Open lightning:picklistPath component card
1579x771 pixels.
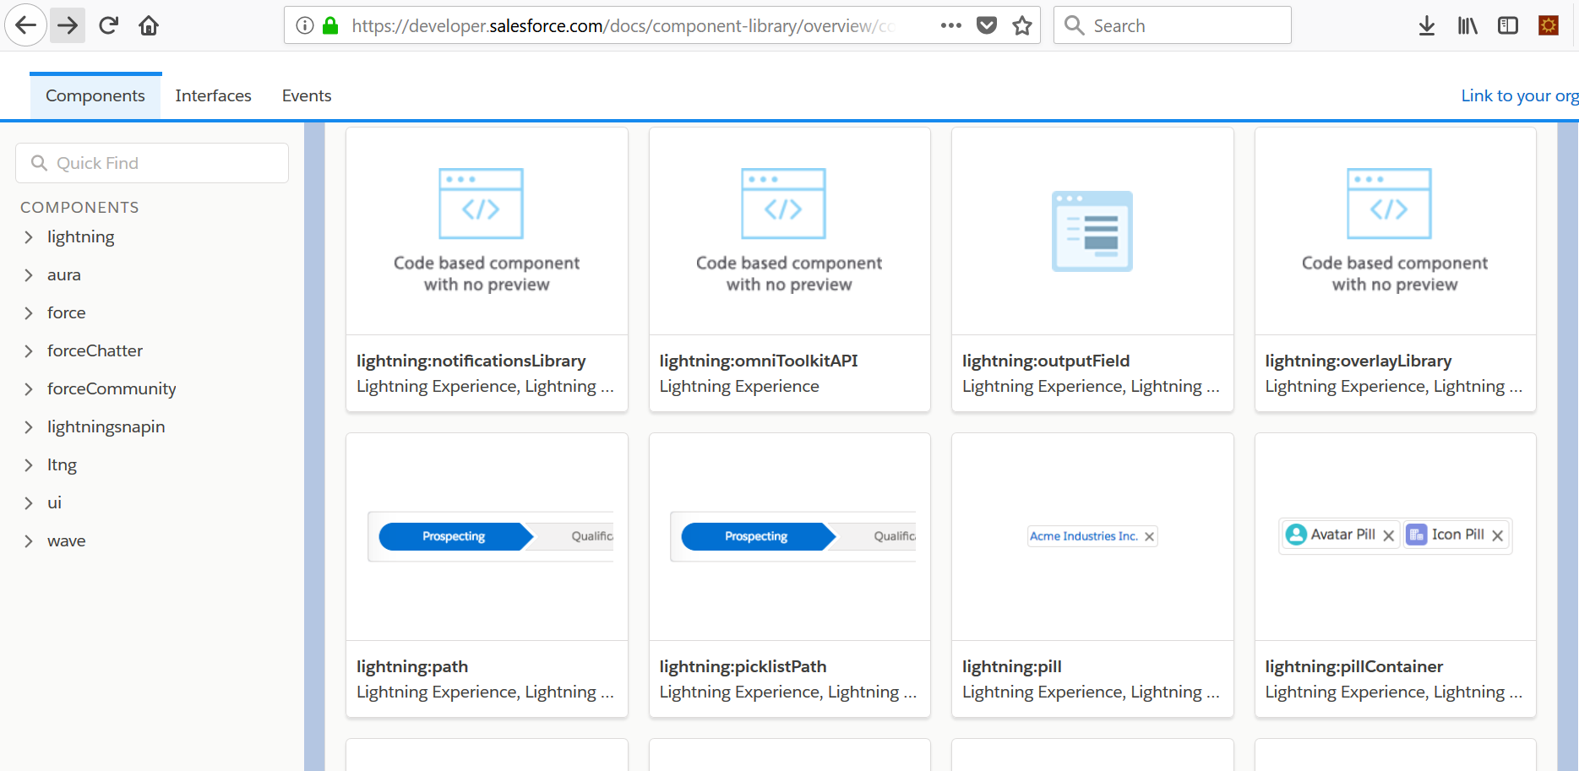click(789, 575)
